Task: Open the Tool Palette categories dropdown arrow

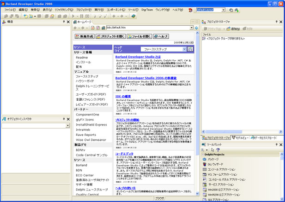Action: coord(206,150)
